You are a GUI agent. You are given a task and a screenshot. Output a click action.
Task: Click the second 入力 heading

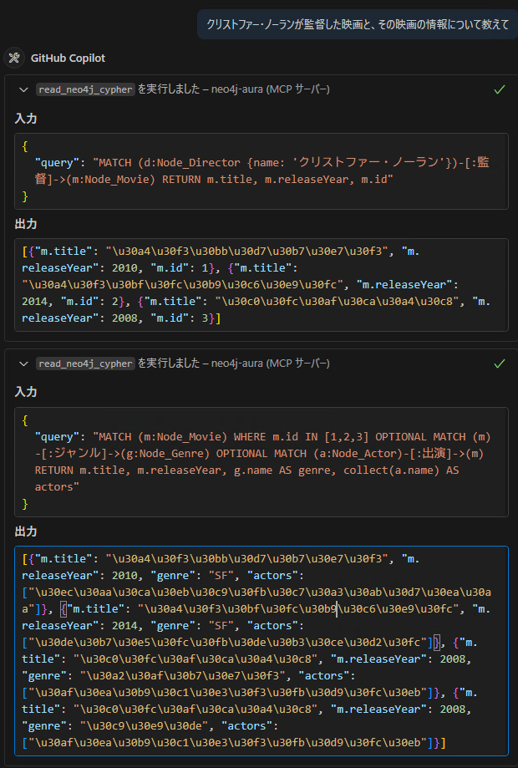click(26, 392)
